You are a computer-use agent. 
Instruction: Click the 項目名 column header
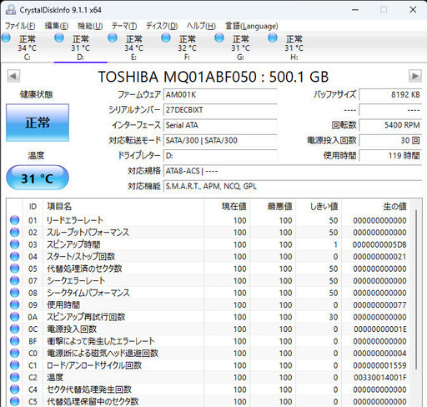pos(123,206)
